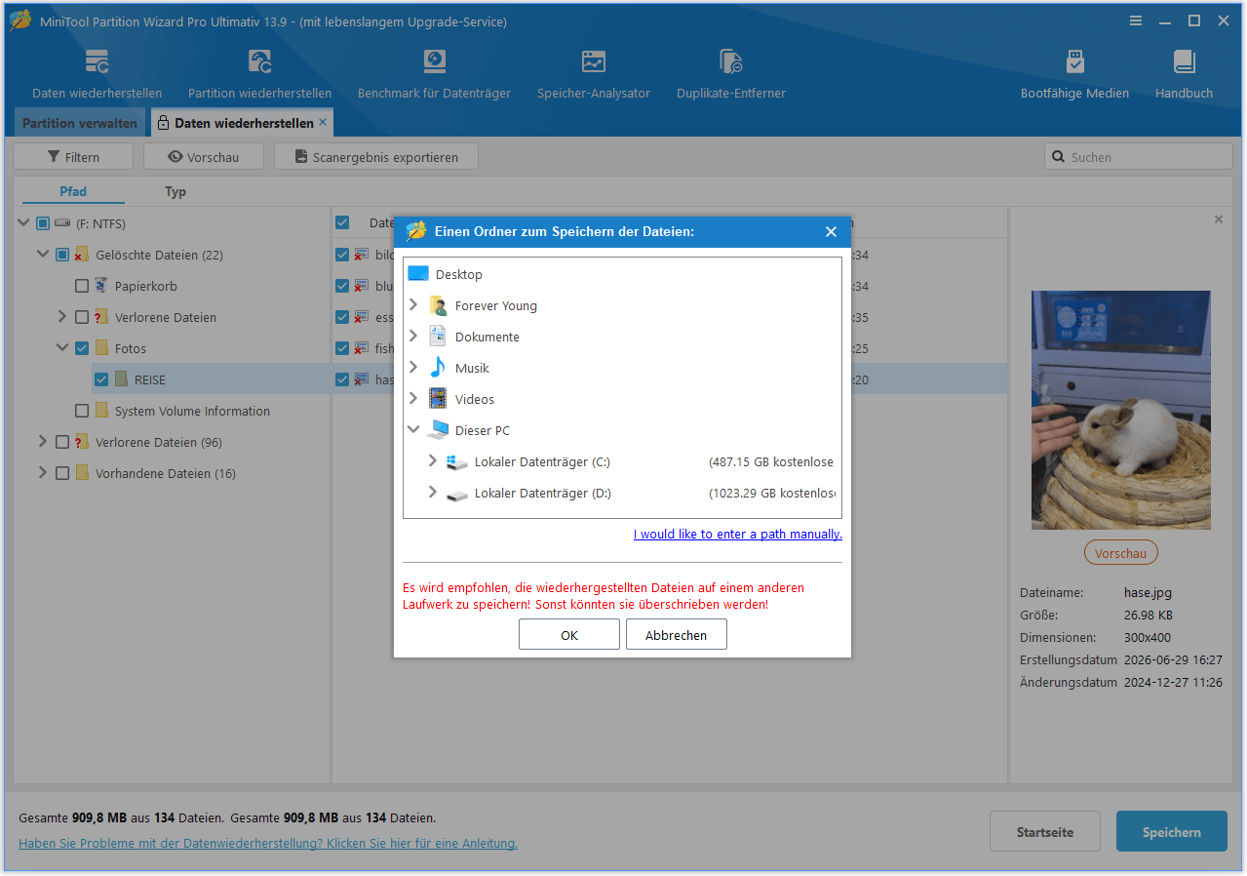Click the Suchen search field
Image resolution: width=1247 pixels, height=876 pixels.
1139,157
